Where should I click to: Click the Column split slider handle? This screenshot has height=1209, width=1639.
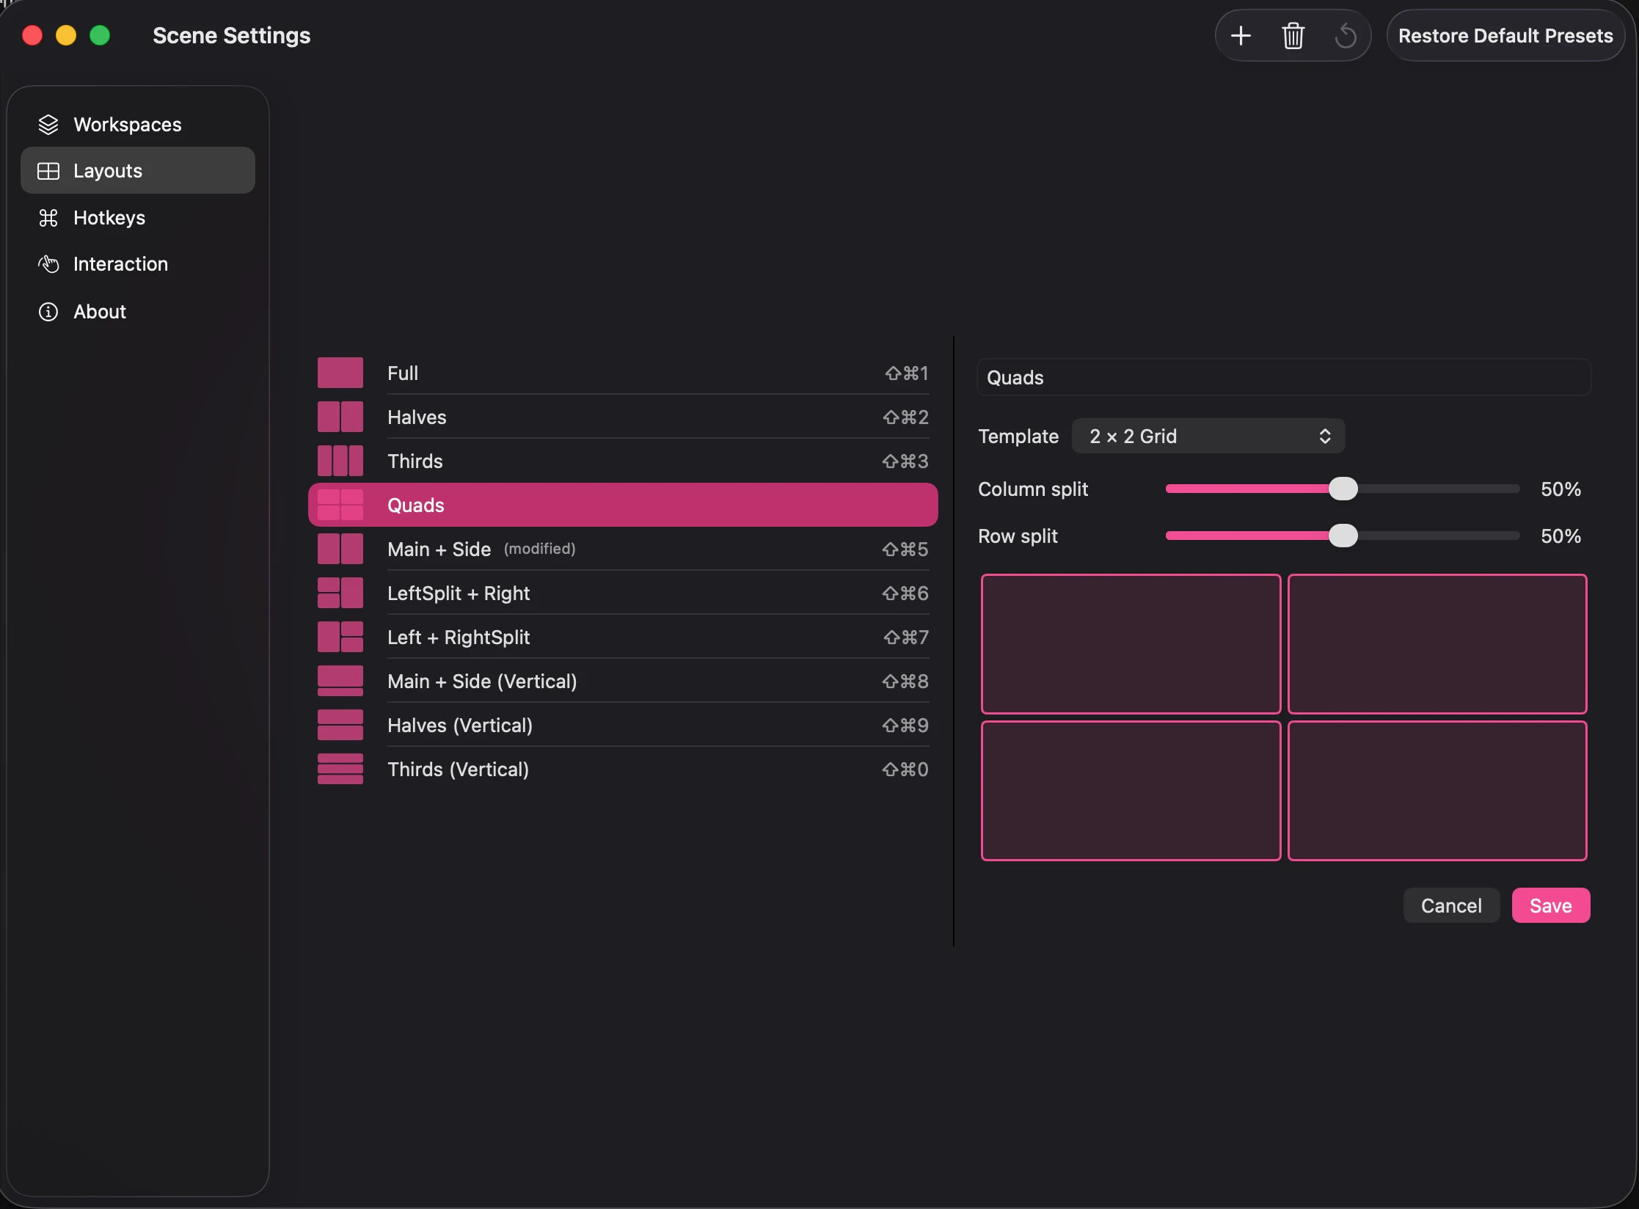[1343, 489]
